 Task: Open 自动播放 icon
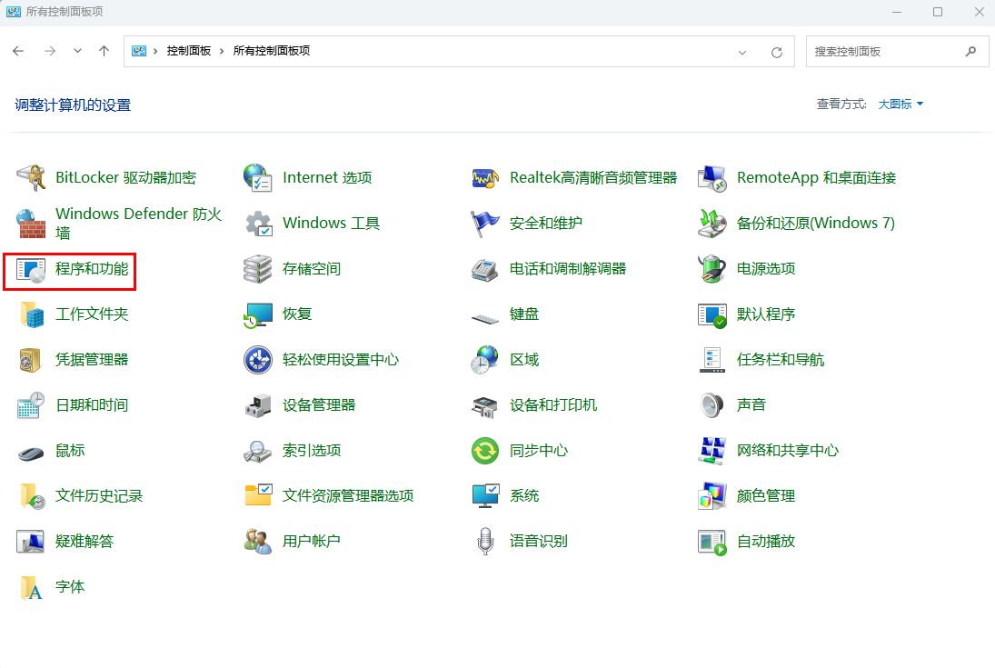[712, 542]
